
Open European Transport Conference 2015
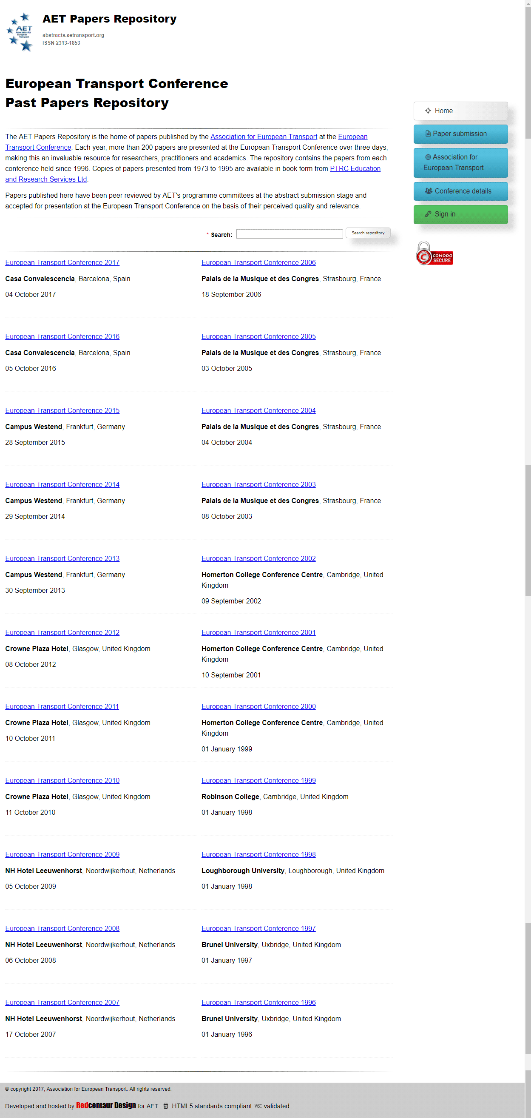[62, 410]
